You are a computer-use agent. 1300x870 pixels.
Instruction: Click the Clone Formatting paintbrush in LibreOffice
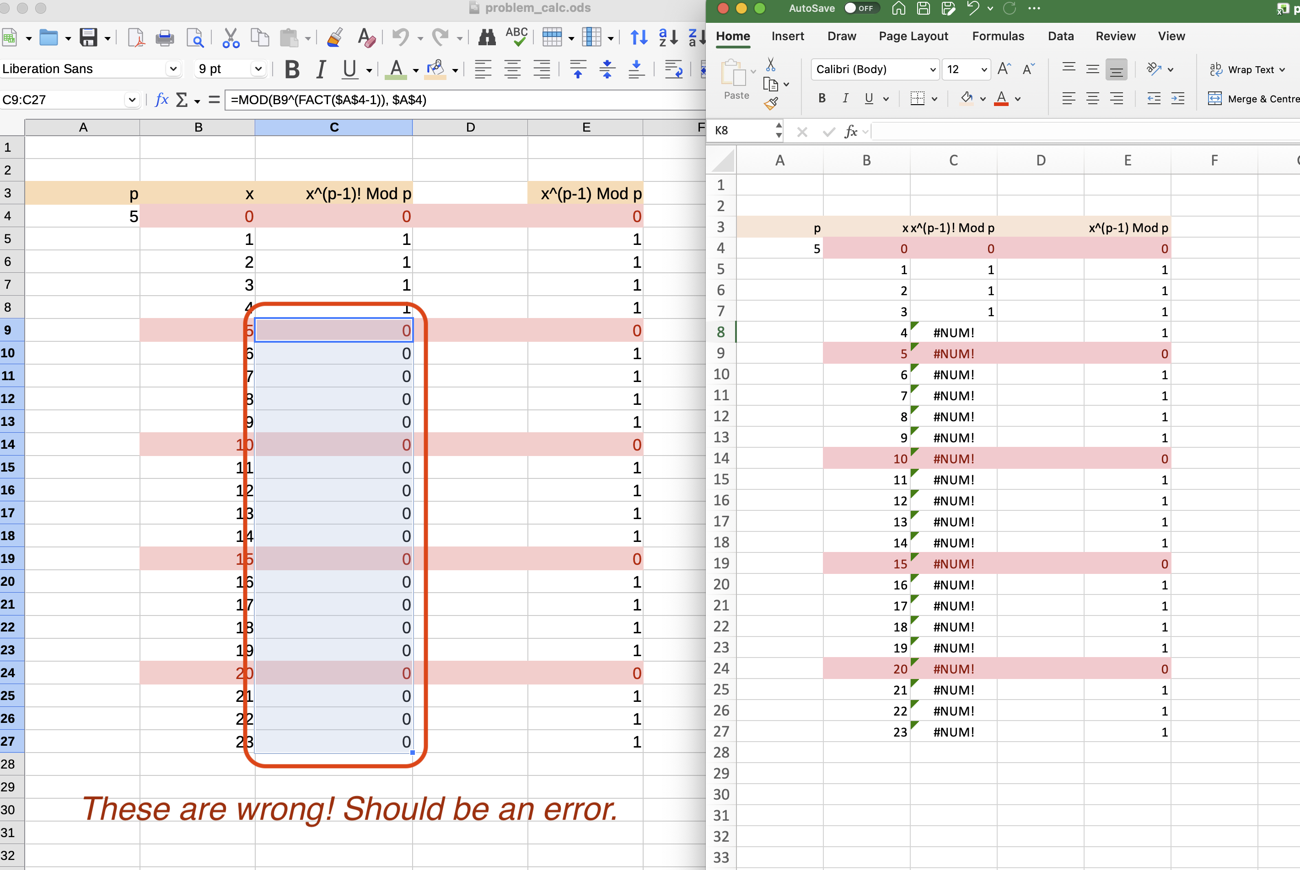(334, 38)
